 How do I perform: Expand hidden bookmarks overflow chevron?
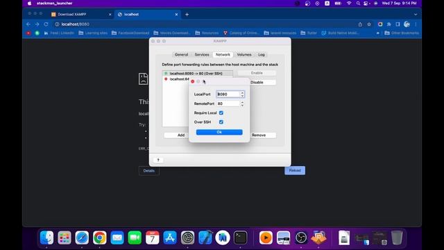click(x=377, y=33)
